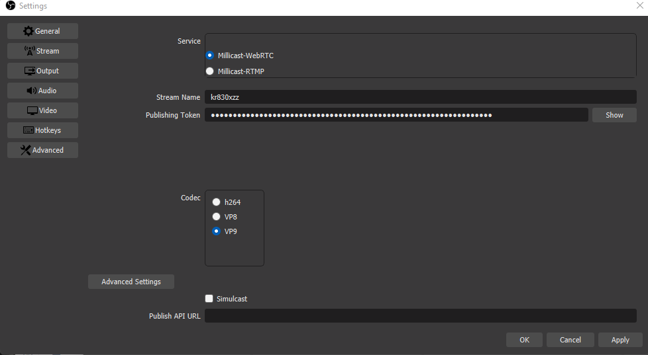Switch codec to VP8
The height and width of the screenshot is (355, 648).
pos(216,216)
